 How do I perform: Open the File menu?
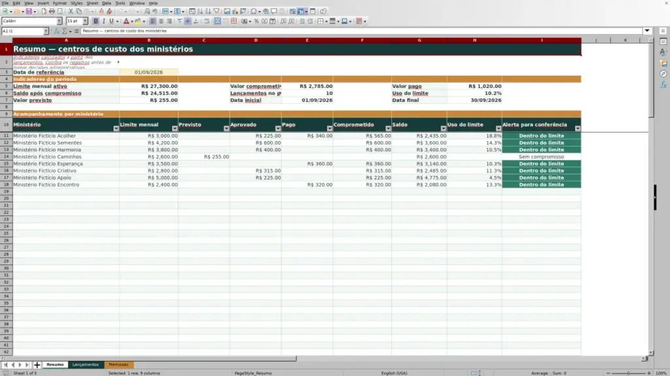[x=5, y=3]
